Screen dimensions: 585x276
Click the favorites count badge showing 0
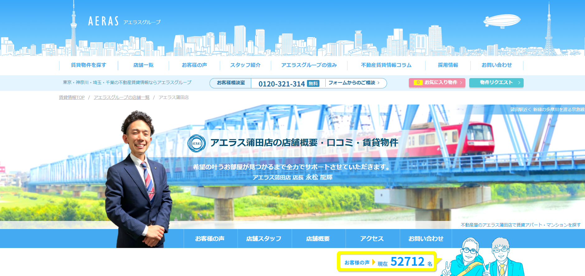click(418, 82)
